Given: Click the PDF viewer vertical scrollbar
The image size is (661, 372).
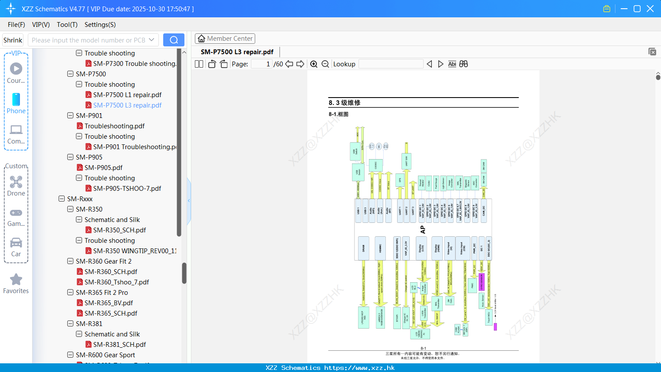Looking at the screenshot, I should 658,77.
